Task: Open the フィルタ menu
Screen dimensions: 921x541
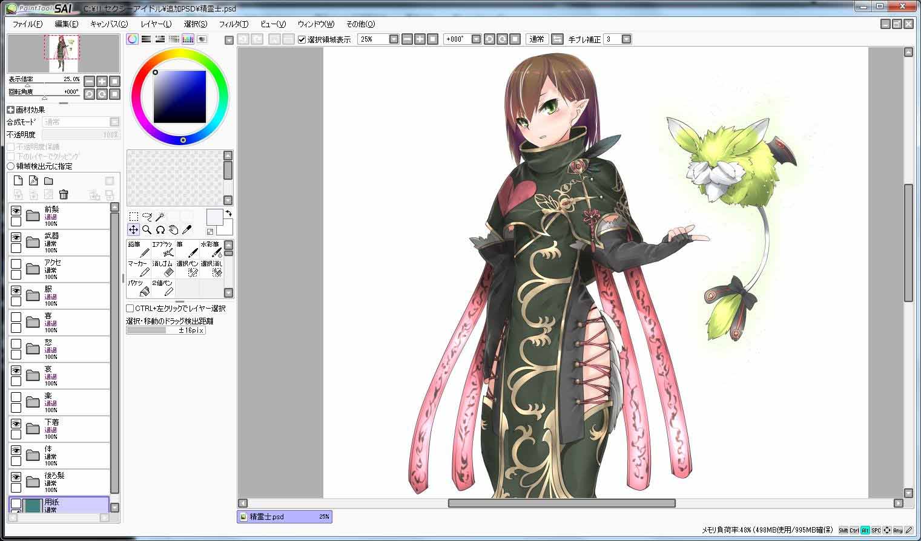Action: point(233,24)
